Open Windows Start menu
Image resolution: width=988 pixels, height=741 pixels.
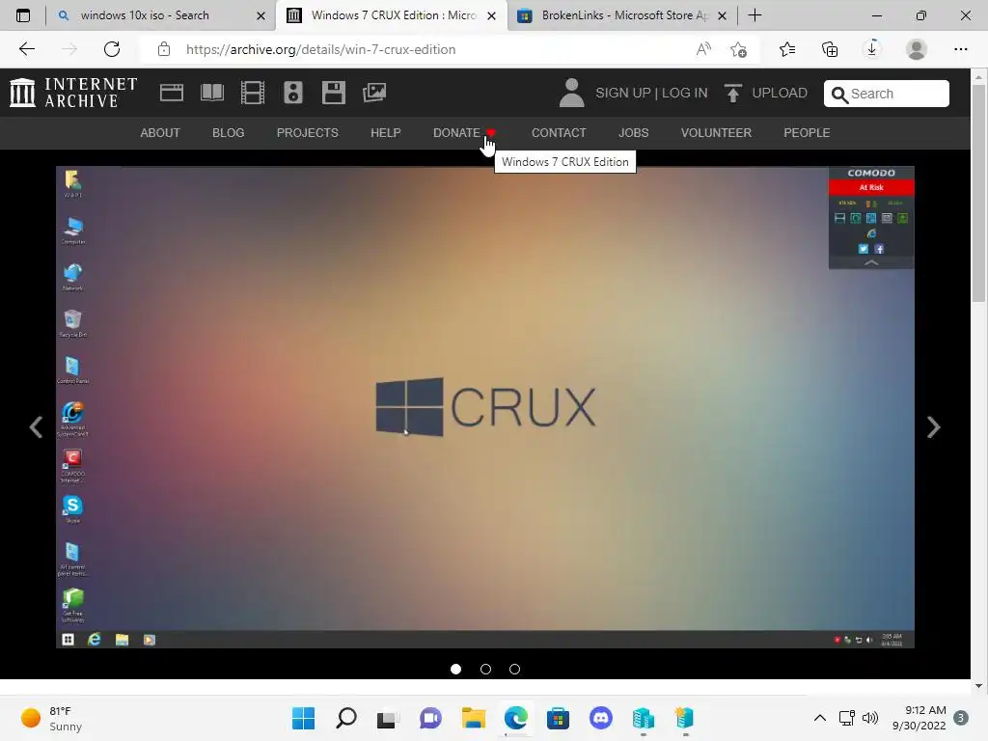(304, 718)
